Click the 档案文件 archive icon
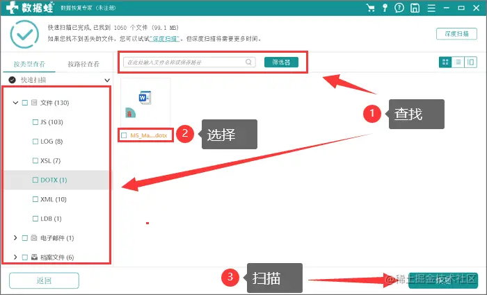 [x=35, y=258]
